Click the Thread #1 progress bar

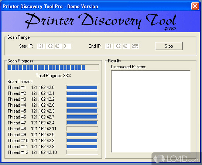(82, 87)
